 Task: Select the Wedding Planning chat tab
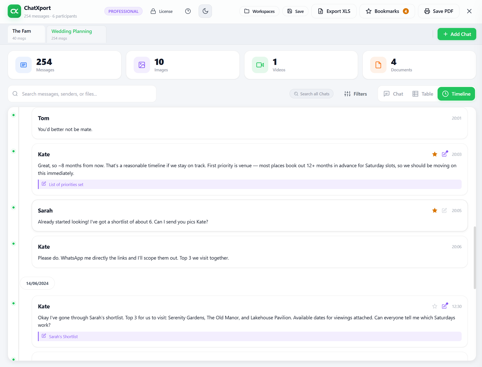point(76,34)
